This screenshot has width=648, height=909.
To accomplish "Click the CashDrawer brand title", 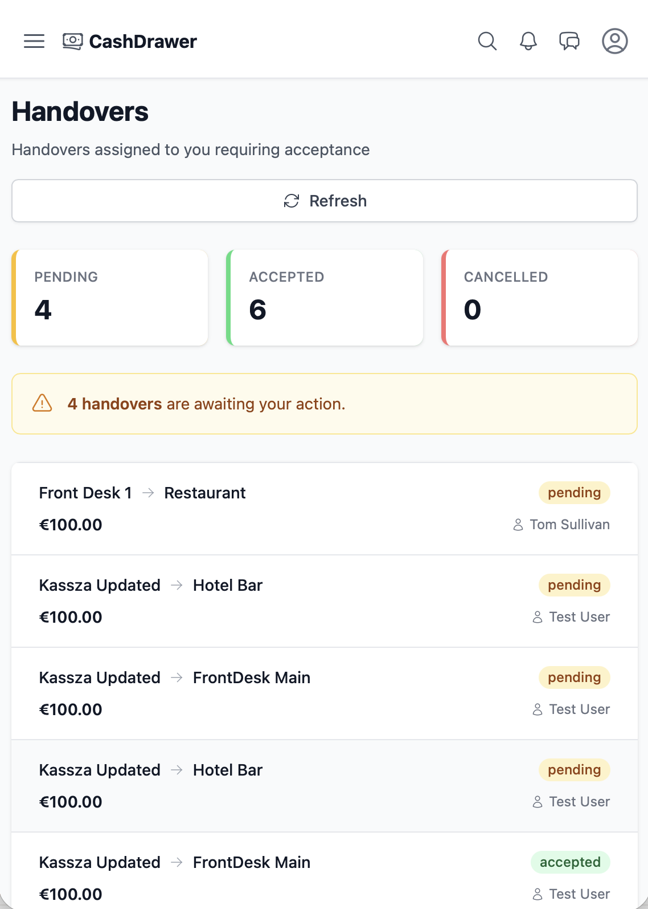I will coord(143,42).
